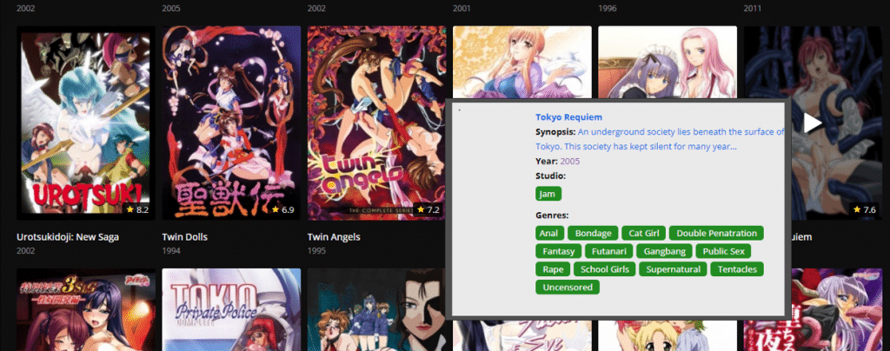Click the 7.6 star rating badge
Screen dimensions: 890x351
(x=864, y=209)
